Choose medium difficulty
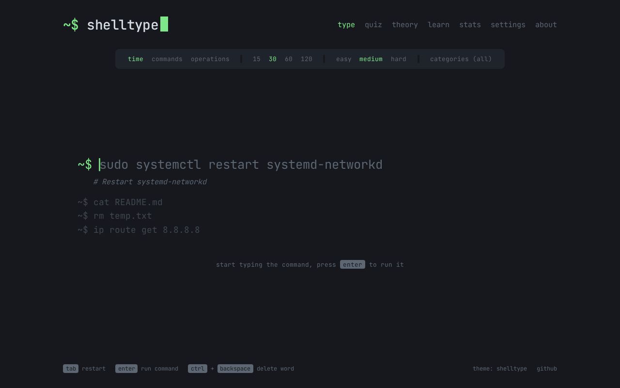620x388 pixels. pyautogui.click(x=371, y=59)
